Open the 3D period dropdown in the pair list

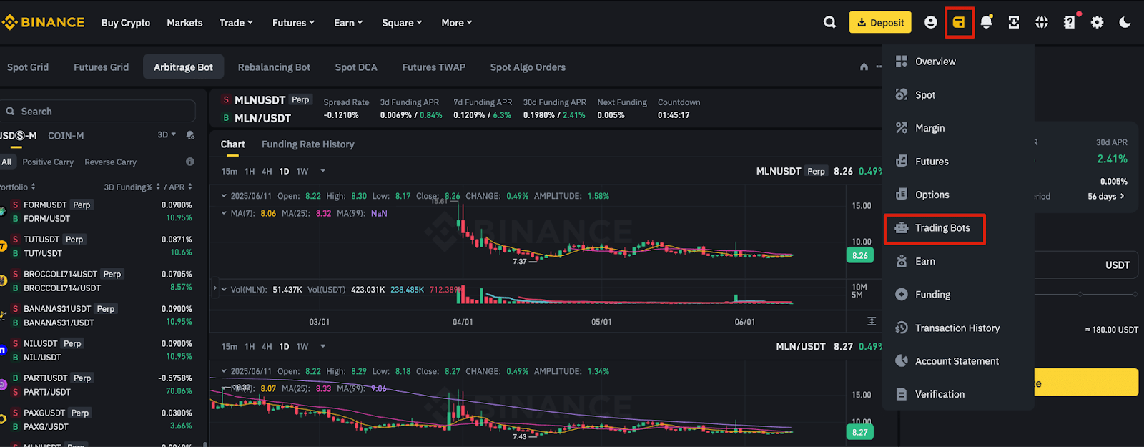(x=167, y=134)
